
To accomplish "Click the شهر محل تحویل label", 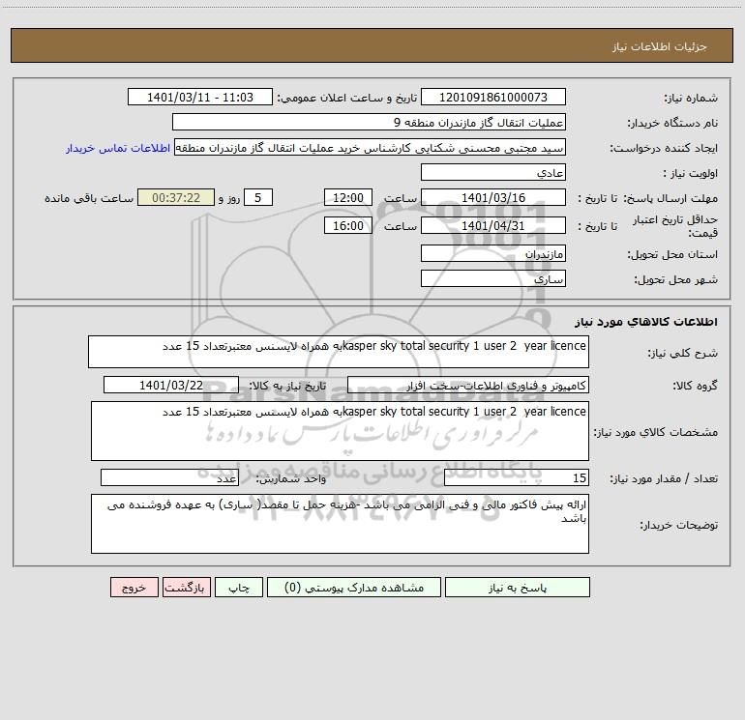I will pos(675,279).
